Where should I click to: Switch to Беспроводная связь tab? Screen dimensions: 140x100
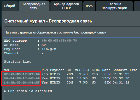click(x=34, y=6)
